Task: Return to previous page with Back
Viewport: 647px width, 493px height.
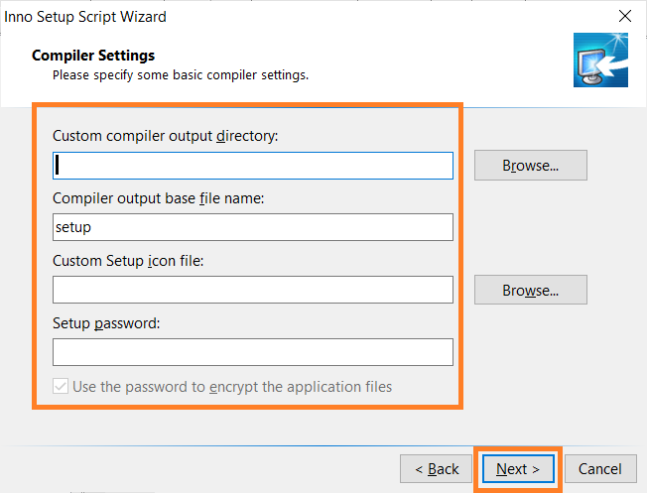Action: pyautogui.click(x=436, y=468)
